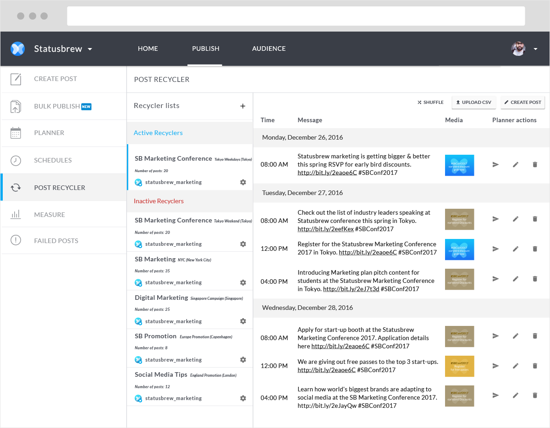550x428 pixels.
Task: Open settings gear for SB Marketing Conference Tokyo Weekend
Action: tap(243, 244)
